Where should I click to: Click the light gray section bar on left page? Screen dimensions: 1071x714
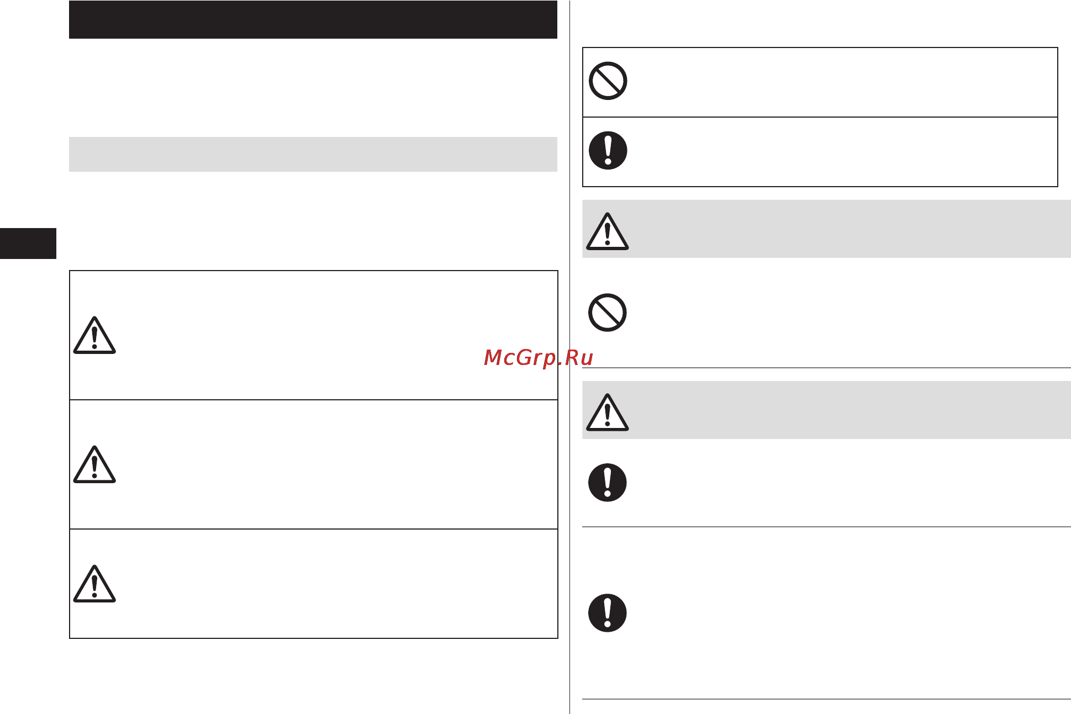[313, 154]
